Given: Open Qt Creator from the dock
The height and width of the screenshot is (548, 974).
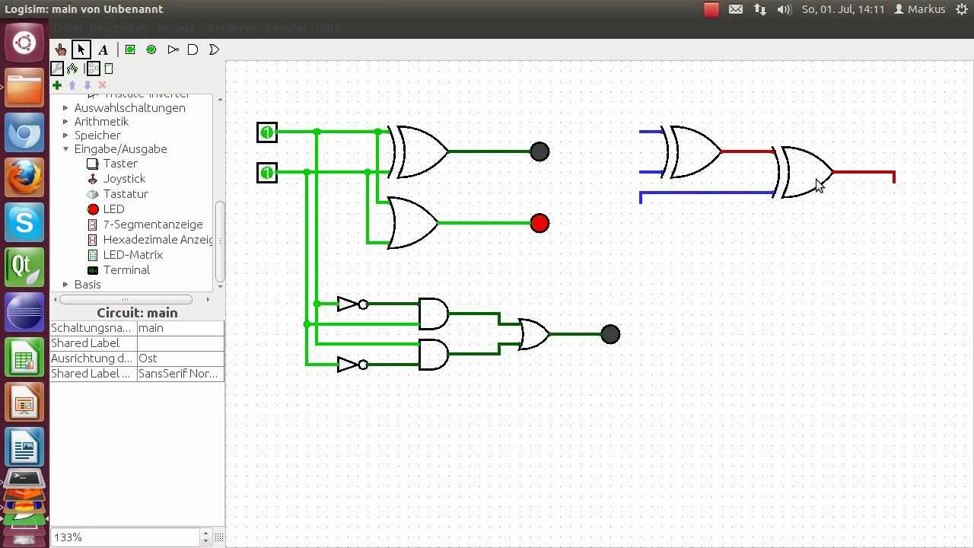Looking at the screenshot, I should click(x=24, y=268).
